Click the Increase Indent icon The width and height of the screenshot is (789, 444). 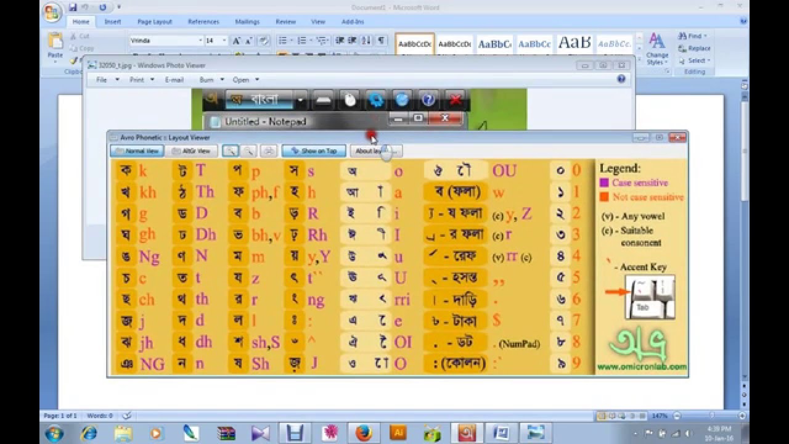tap(353, 41)
